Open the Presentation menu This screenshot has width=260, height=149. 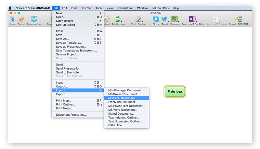[125, 8]
